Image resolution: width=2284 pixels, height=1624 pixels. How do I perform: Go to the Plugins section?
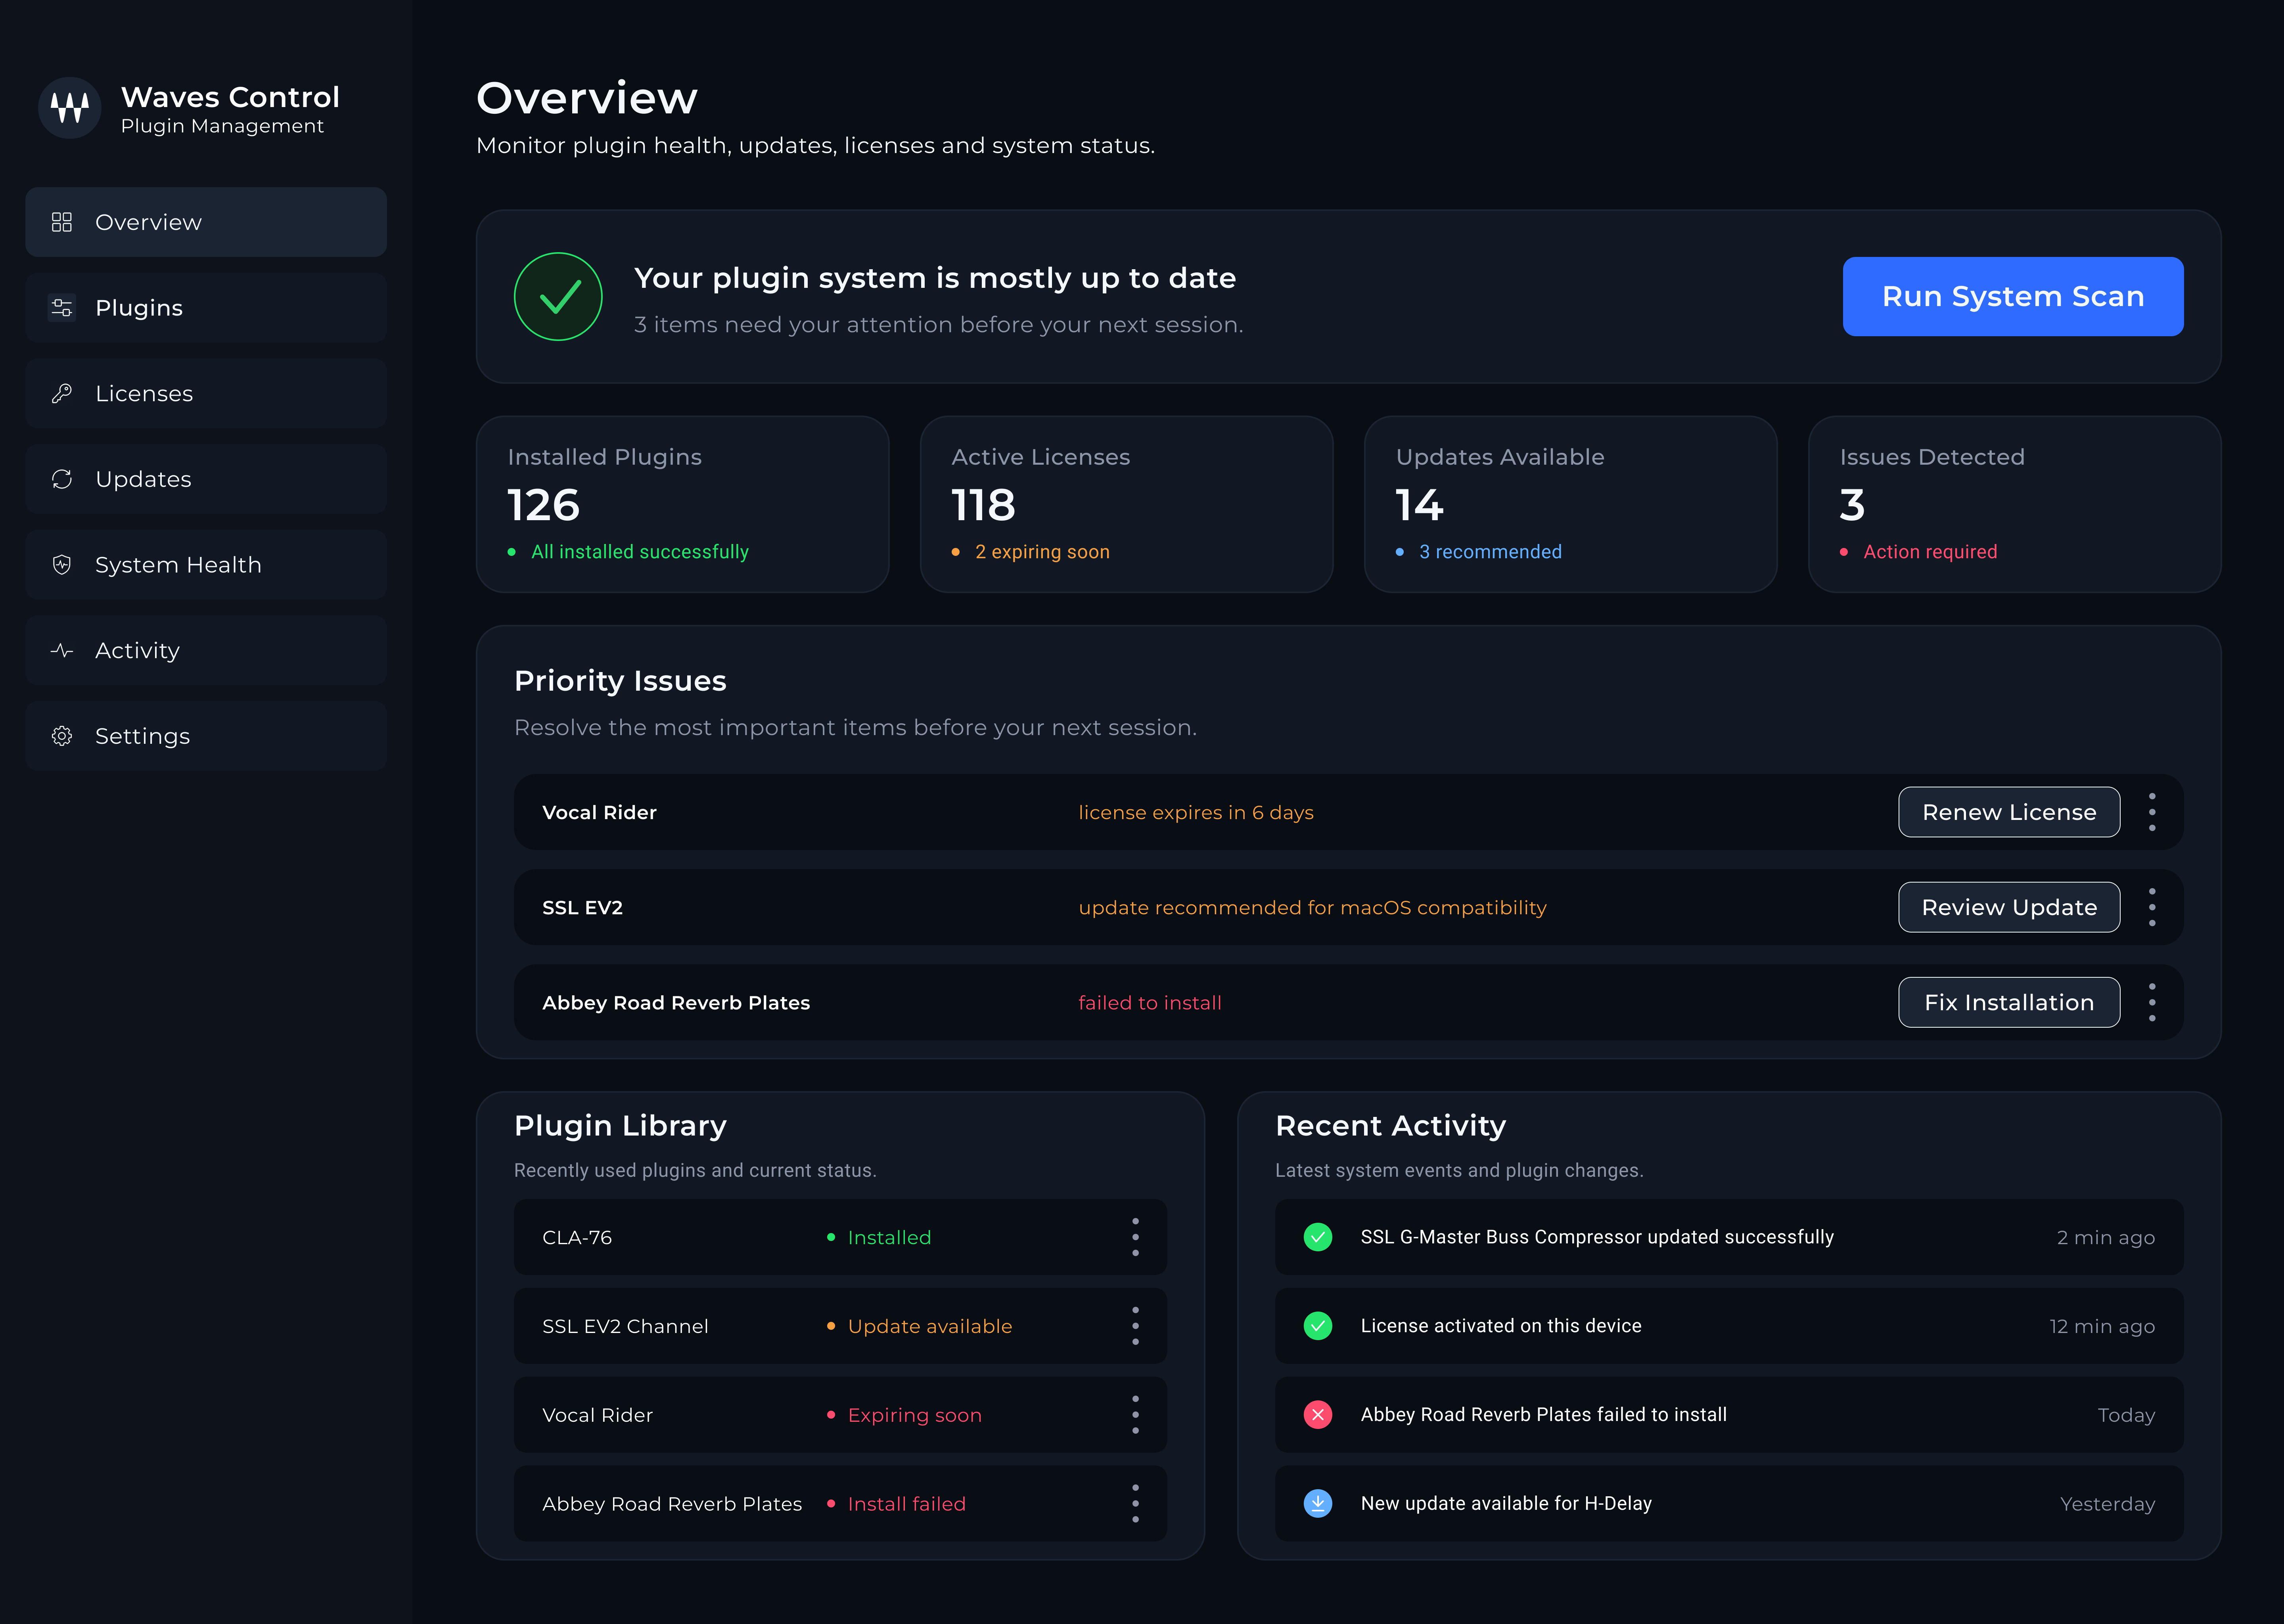click(206, 308)
